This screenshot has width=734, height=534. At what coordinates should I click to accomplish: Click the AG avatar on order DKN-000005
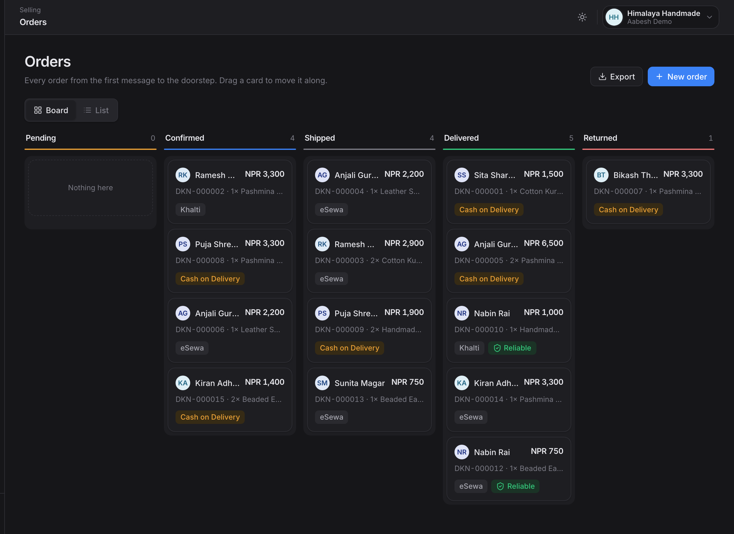(462, 244)
